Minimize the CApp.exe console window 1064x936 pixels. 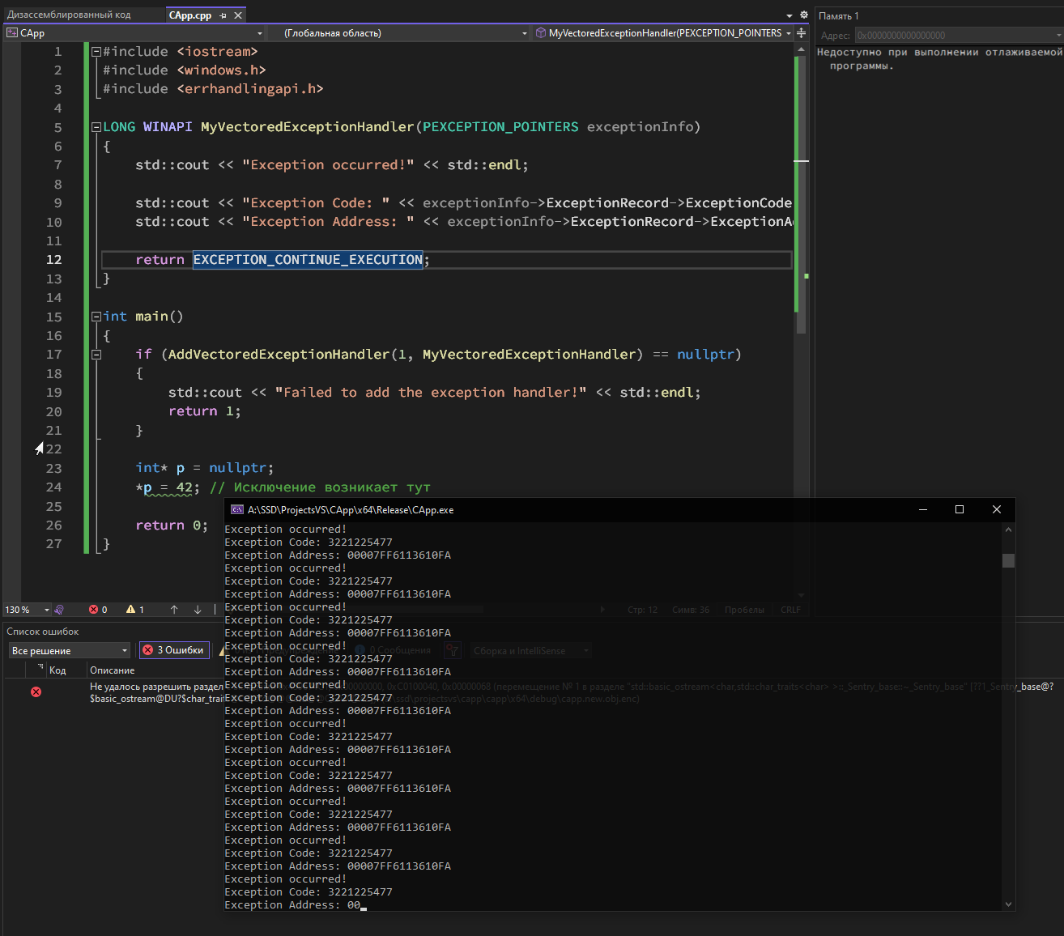[923, 510]
